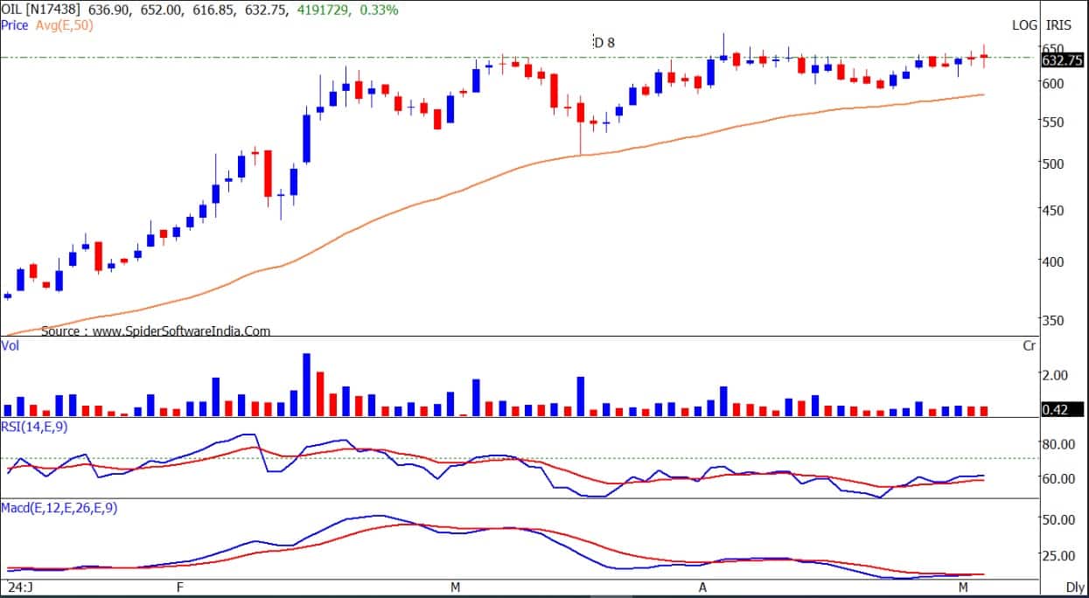Screen dimensions: 1089x598
Task: Click the A month marker on time axis
Action: (702, 588)
